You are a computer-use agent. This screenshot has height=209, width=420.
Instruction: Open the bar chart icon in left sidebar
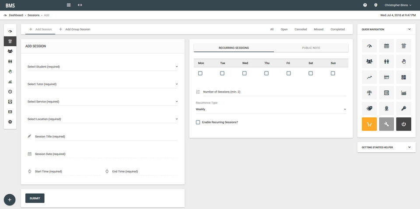(10, 82)
